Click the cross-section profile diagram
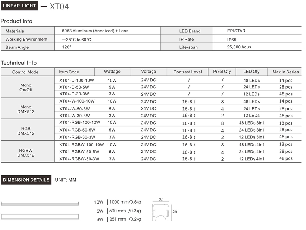306x230 pixels. [x=161, y=212]
